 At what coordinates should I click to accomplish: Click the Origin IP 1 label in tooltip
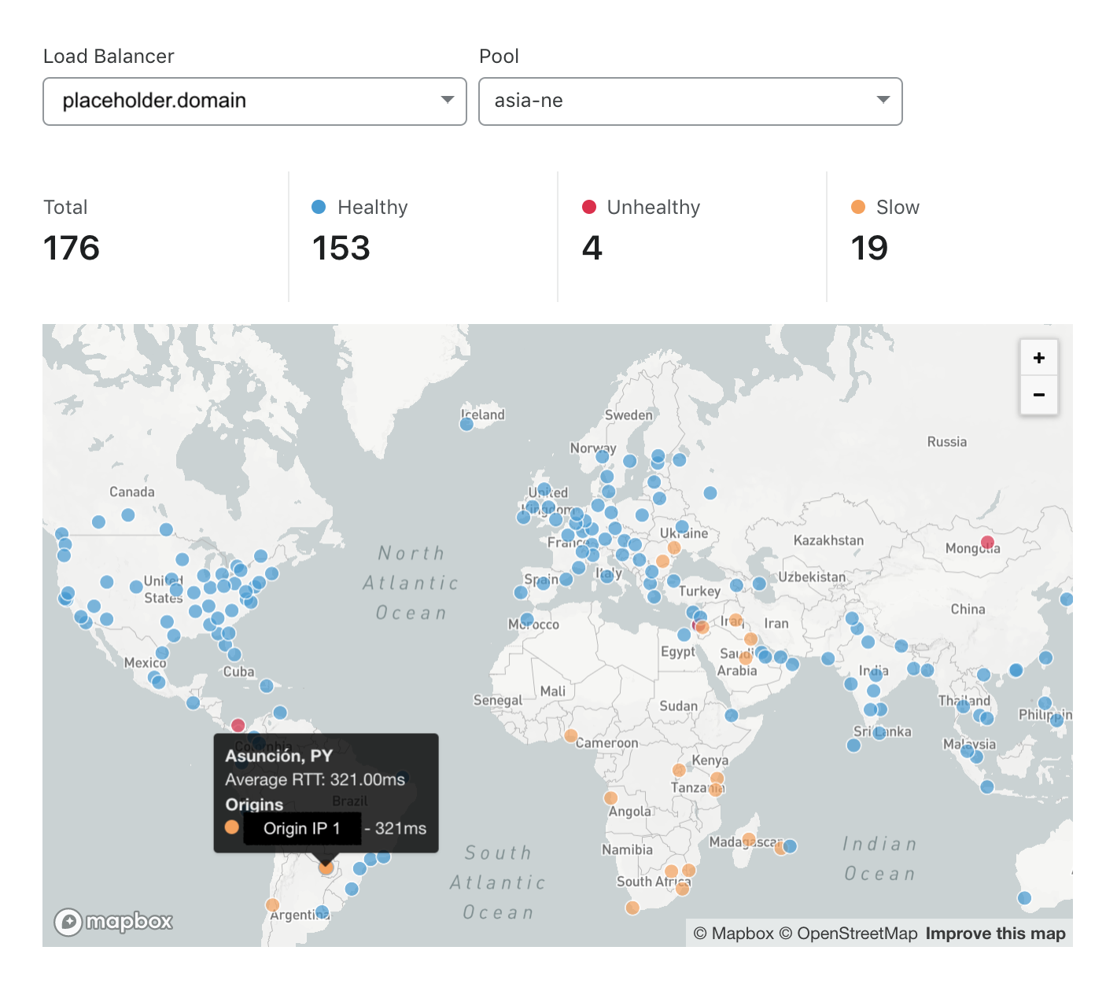[x=302, y=828]
